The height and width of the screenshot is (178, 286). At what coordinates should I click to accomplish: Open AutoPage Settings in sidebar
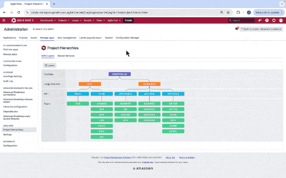point(13,76)
